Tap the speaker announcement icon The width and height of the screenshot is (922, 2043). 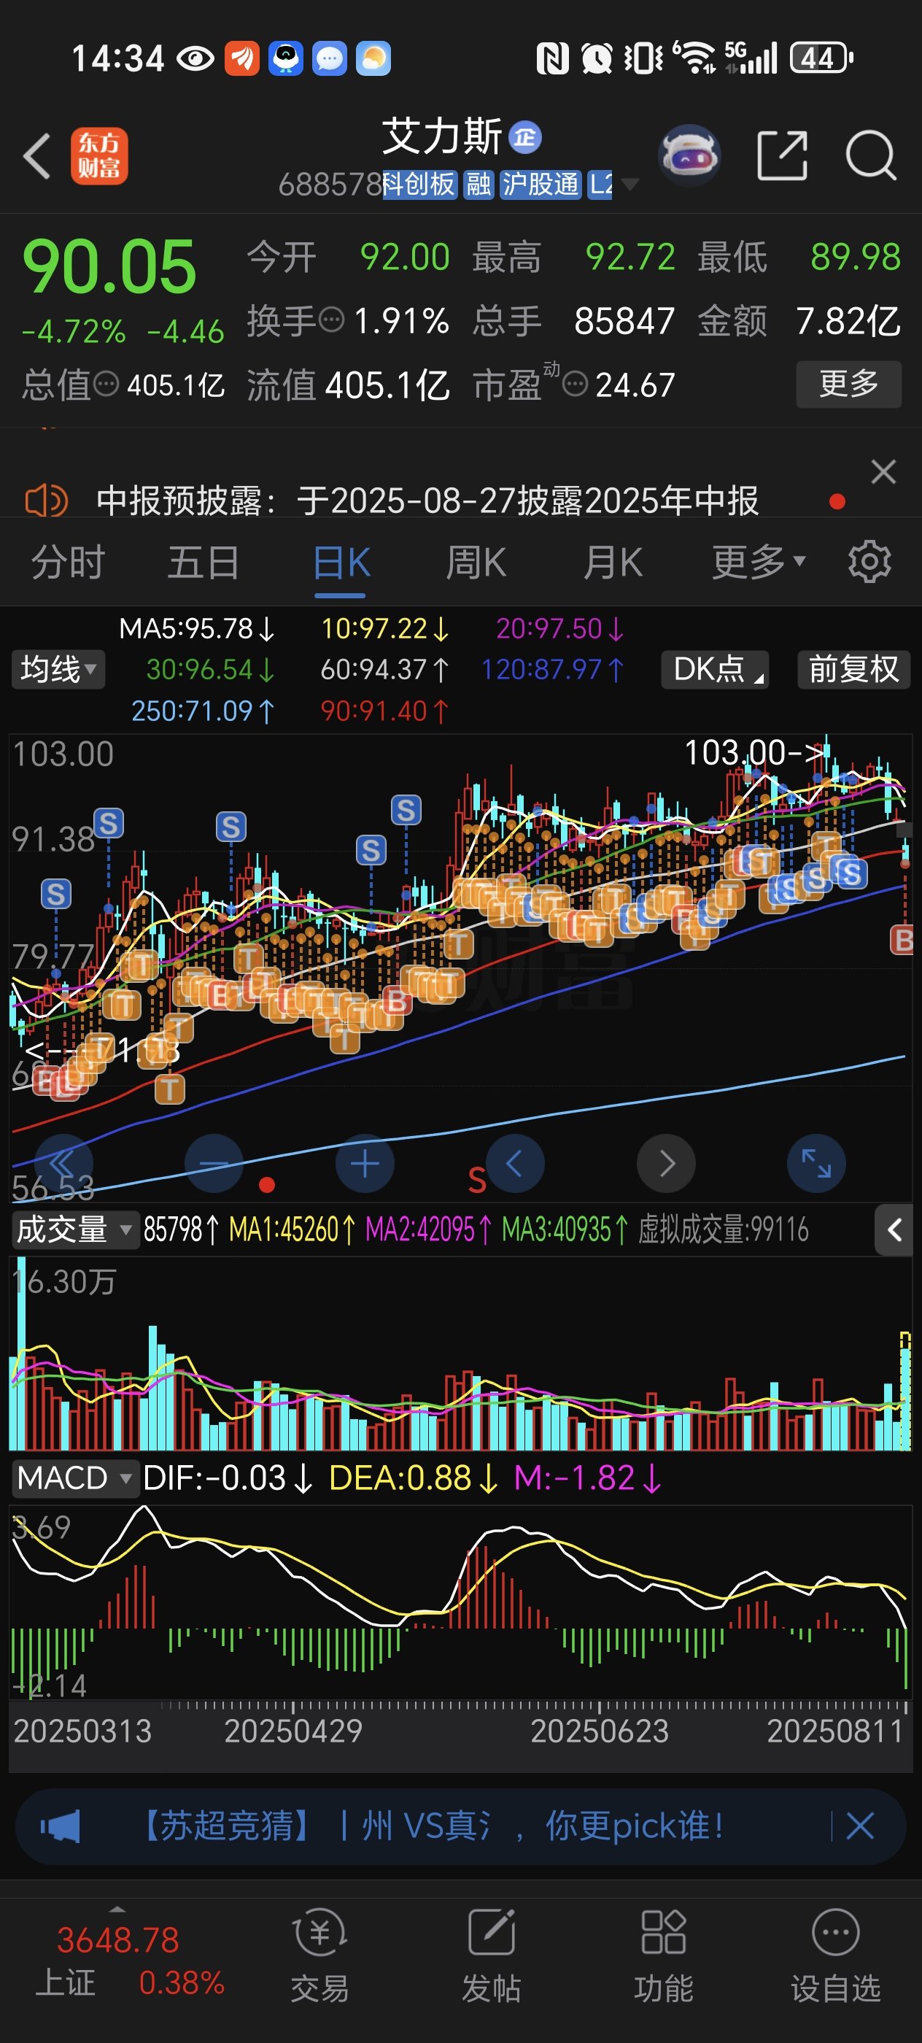click(47, 501)
